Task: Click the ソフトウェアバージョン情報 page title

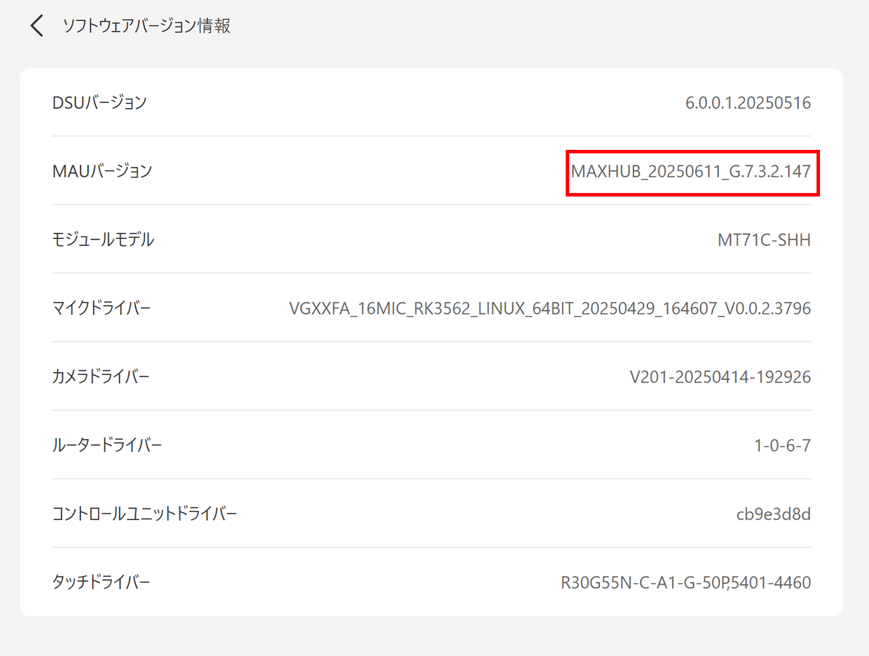Action: [146, 26]
